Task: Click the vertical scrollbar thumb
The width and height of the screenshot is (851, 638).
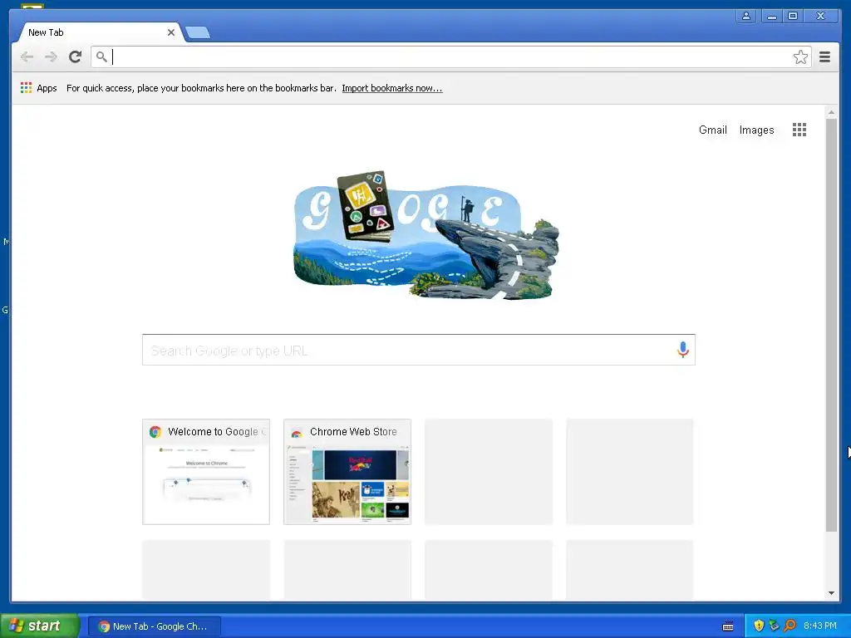Action: (831, 325)
